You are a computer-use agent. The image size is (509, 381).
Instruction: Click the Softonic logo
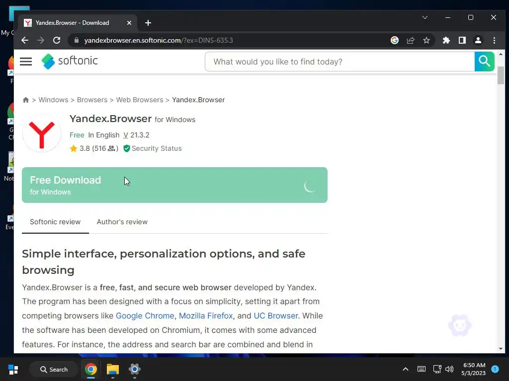[x=70, y=61]
